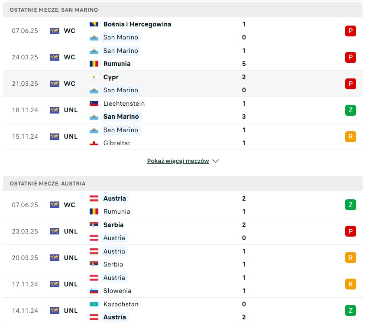This screenshot has width=366, height=325.
Task: Click the Bosnia and Herzegovina flag icon
Action: click(94, 24)
